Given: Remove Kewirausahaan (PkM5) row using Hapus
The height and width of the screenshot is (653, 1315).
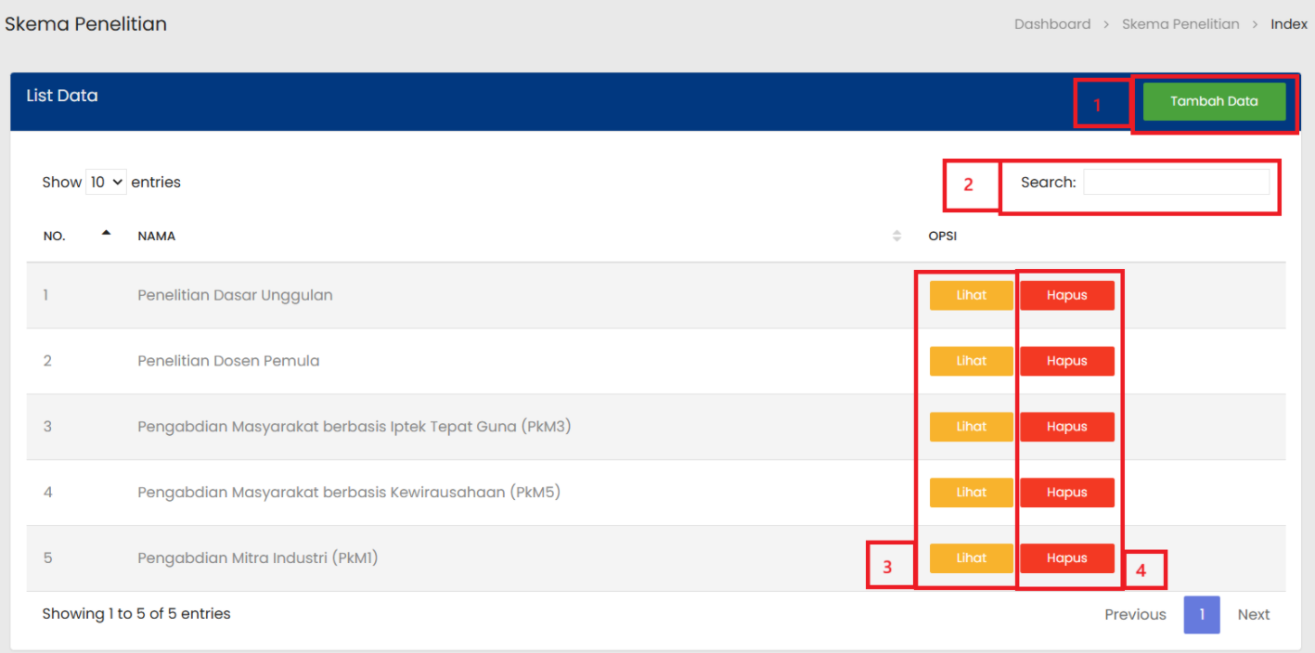Looking at the screenshot, I should point(1066,493).
